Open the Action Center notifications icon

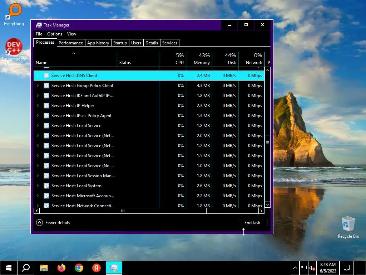347,268
